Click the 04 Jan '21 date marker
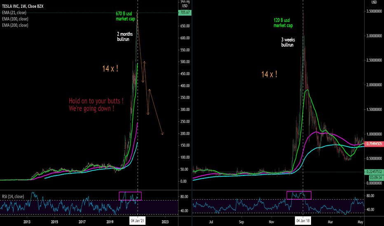 [x=138, y=221]
